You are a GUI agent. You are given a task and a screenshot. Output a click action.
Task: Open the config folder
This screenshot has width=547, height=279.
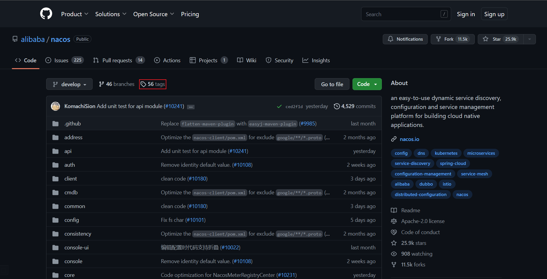[x=72, y=220]
